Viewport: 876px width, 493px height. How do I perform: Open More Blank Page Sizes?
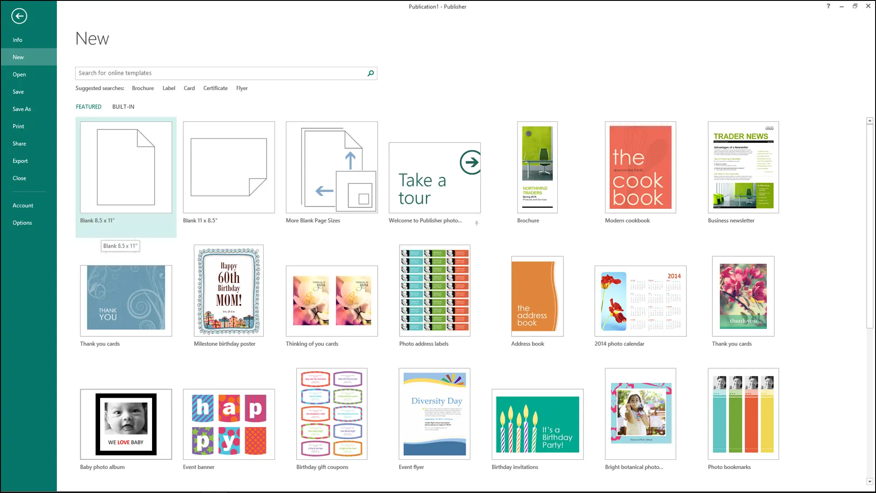pyautogui.click(x=331, y=168)
